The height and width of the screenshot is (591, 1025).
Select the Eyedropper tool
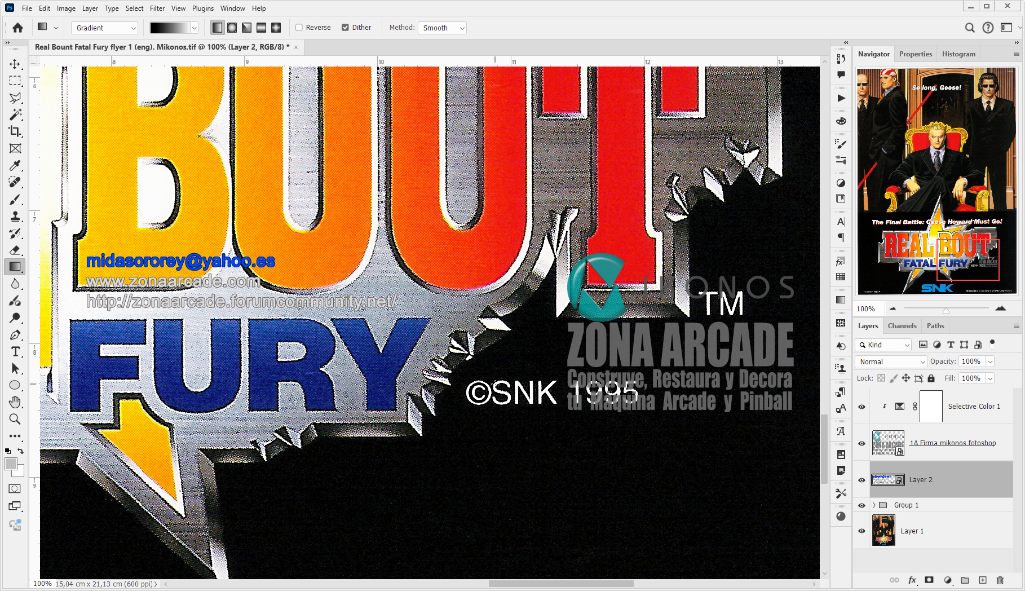pos(15,165)
